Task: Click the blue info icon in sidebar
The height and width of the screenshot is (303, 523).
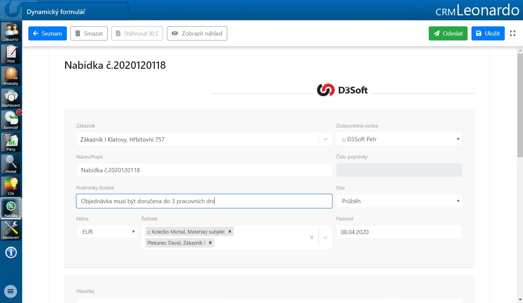Action: click(x=11, y=252)
